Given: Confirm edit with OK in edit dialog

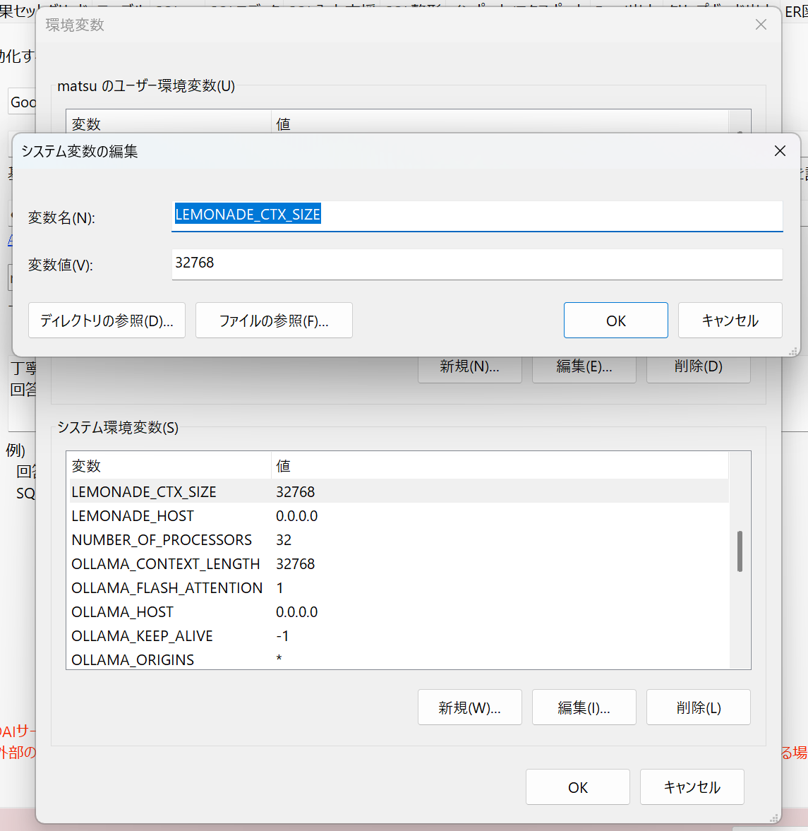Looking at the screenshot, I should [615, 321].
